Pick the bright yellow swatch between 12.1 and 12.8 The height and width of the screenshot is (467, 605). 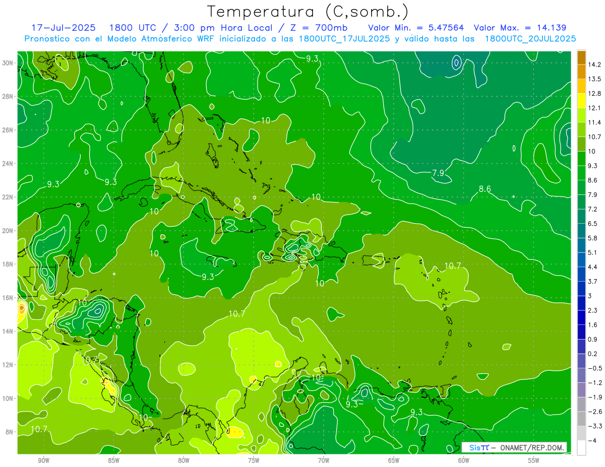pyautogui.click(x=581, y=100)
